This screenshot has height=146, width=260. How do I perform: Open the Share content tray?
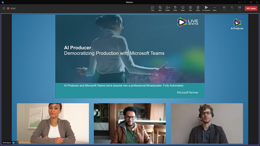240,8
